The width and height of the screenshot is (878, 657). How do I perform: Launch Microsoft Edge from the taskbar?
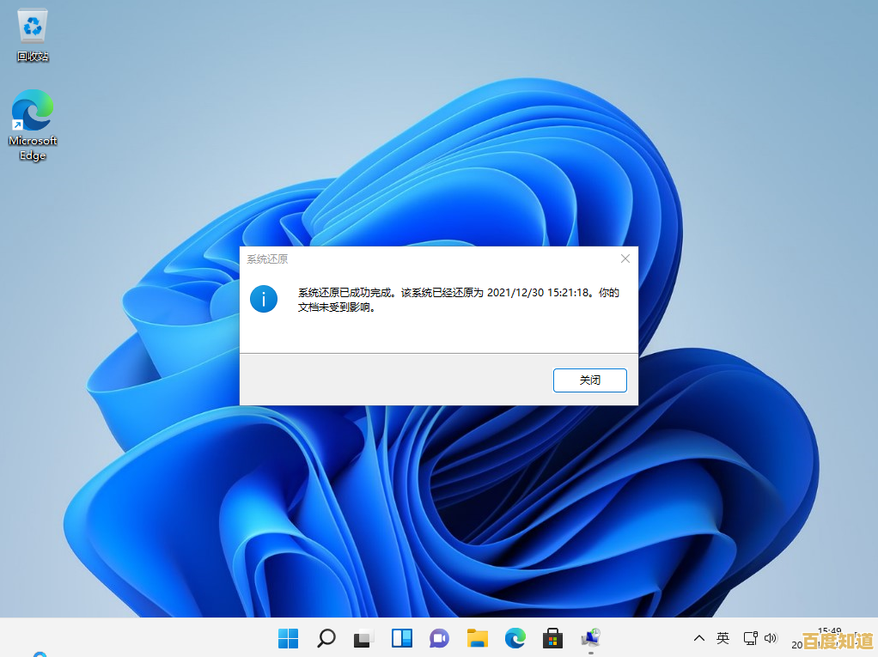(515, 638)
